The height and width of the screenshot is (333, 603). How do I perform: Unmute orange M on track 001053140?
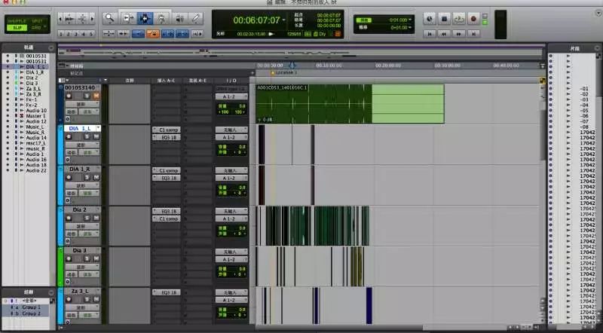96,96
